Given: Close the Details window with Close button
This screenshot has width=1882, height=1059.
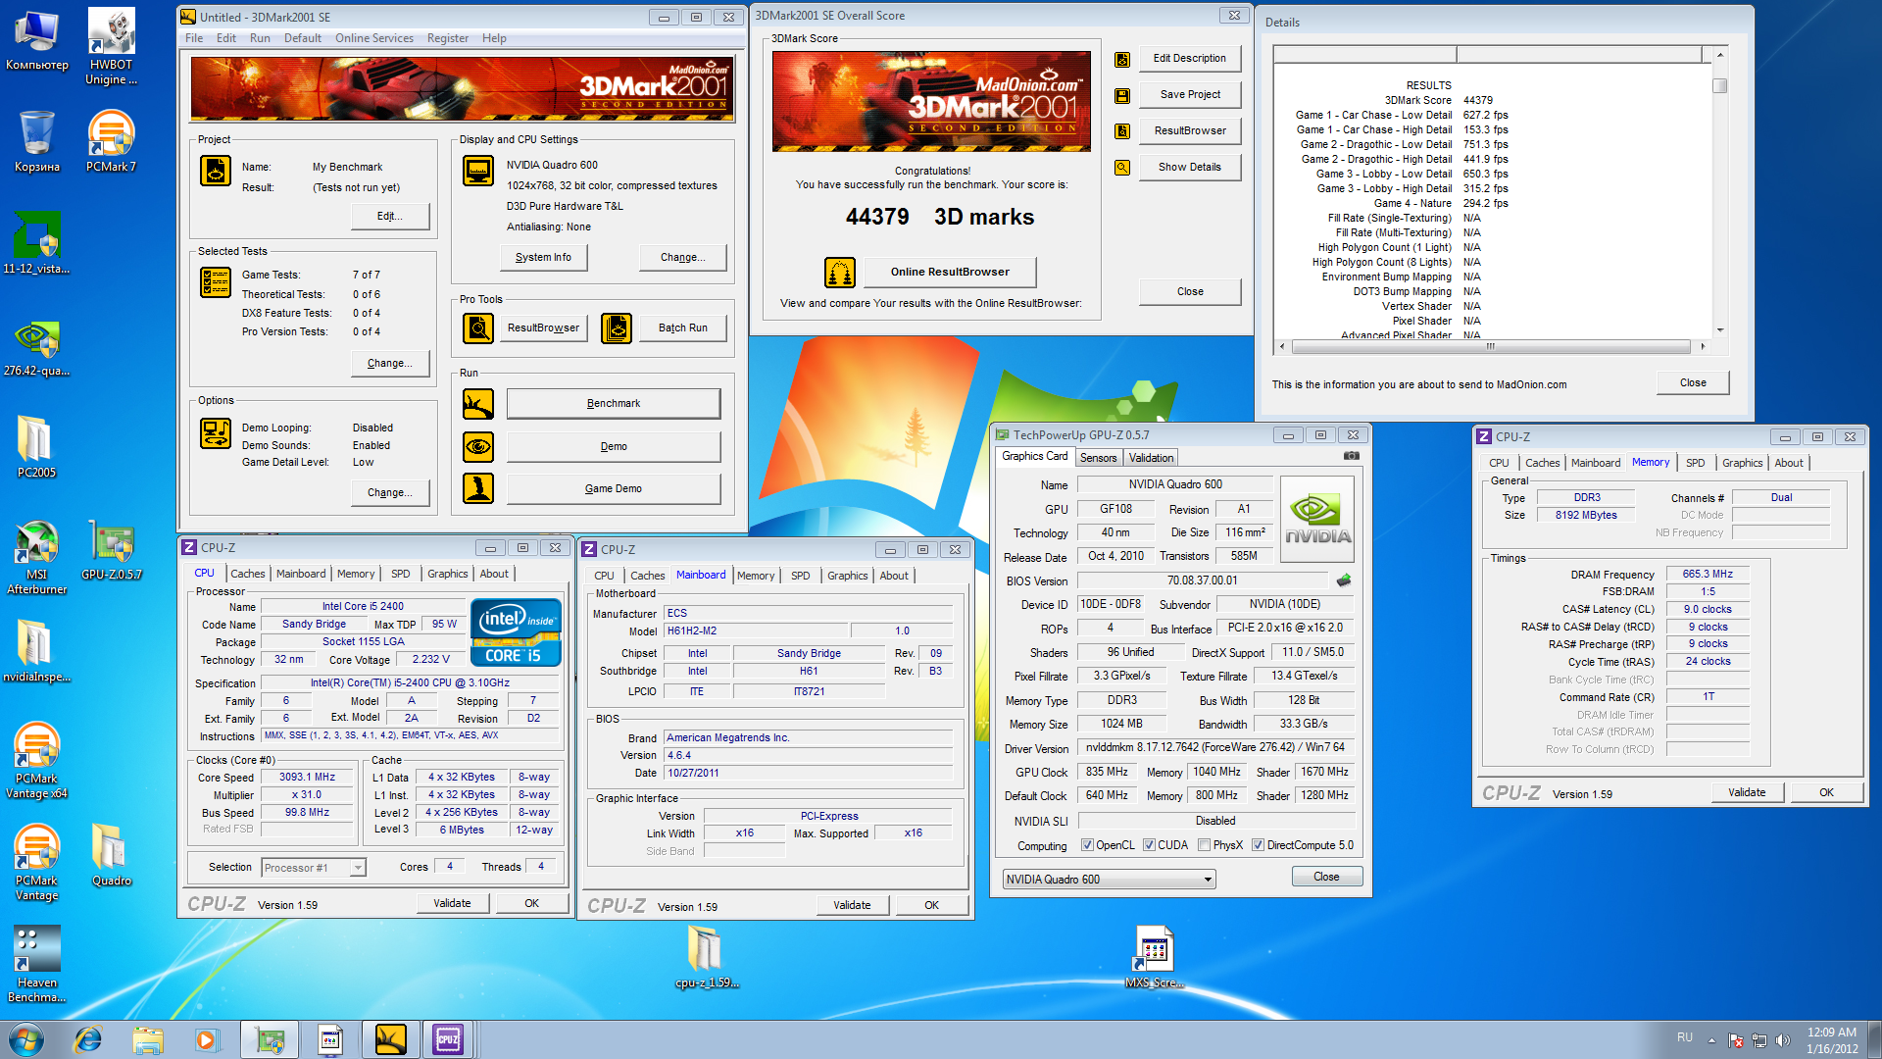Looking at the screenshot, I should [1693, 383].
